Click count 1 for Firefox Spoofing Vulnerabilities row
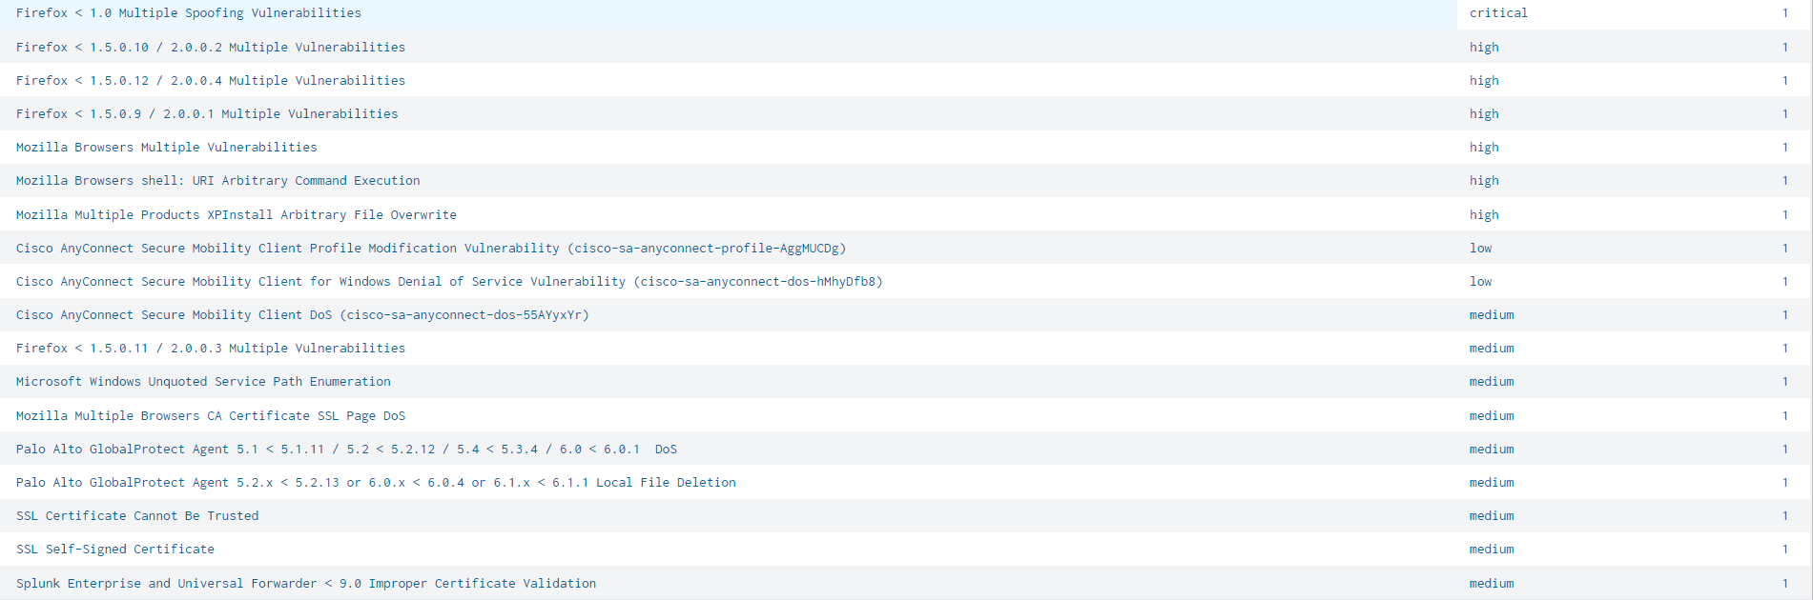 pyautogui.click(x=1784, y=13)
